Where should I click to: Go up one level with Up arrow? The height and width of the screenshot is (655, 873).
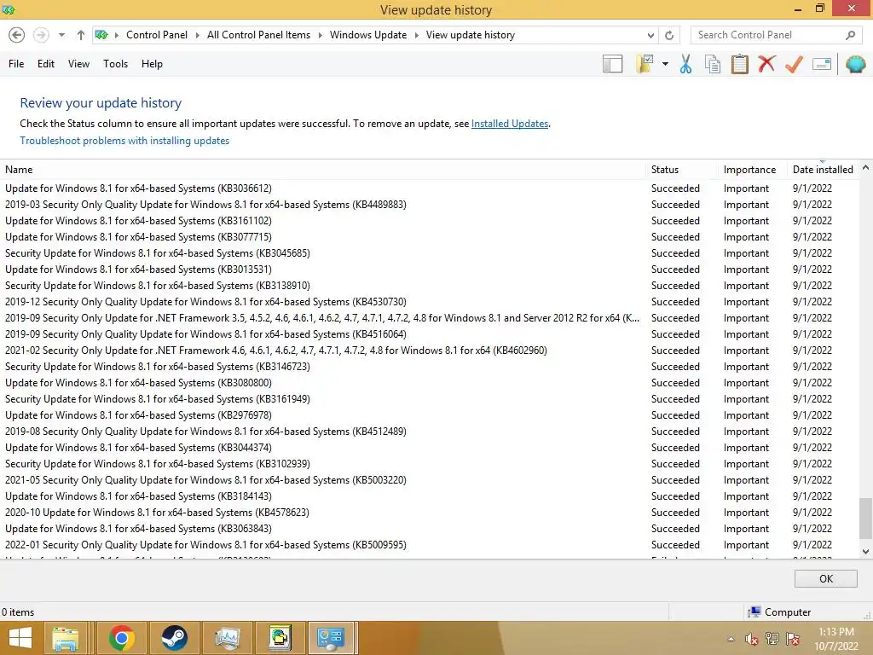click(x=81, y=35)
